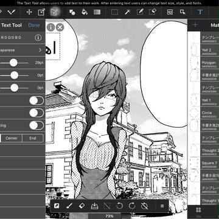Tap the 73% zoom indicator
Screen dimensions: 219x219
click(x=109, y=216)
